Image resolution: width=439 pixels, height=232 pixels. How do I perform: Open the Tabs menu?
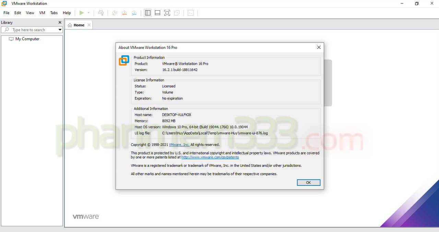(x=54, y=13)
